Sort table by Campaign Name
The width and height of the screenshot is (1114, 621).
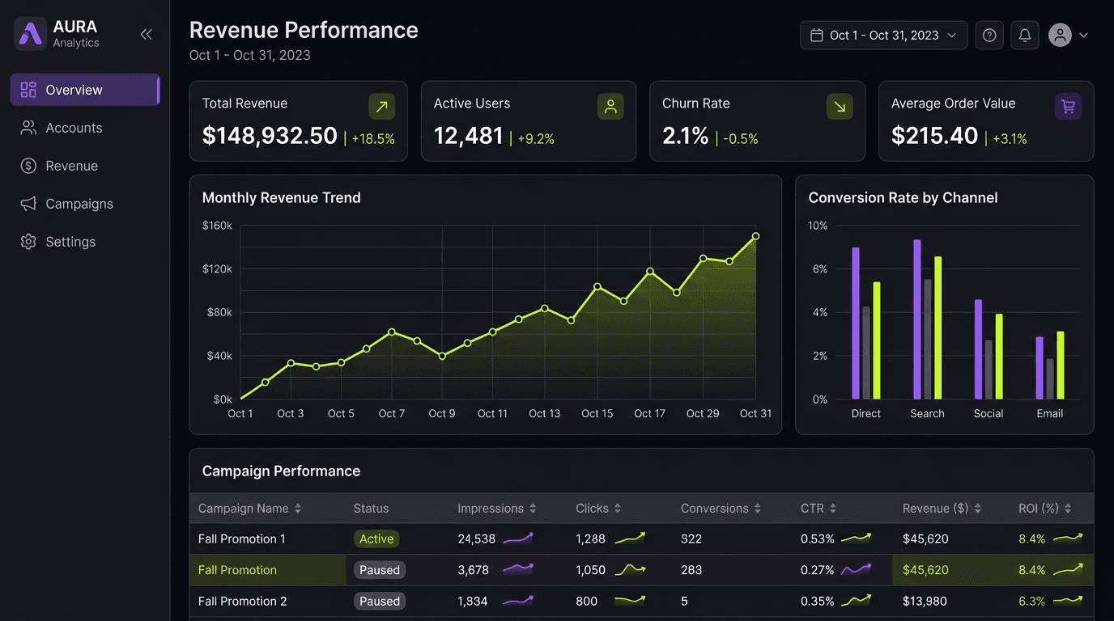point(250,509)
